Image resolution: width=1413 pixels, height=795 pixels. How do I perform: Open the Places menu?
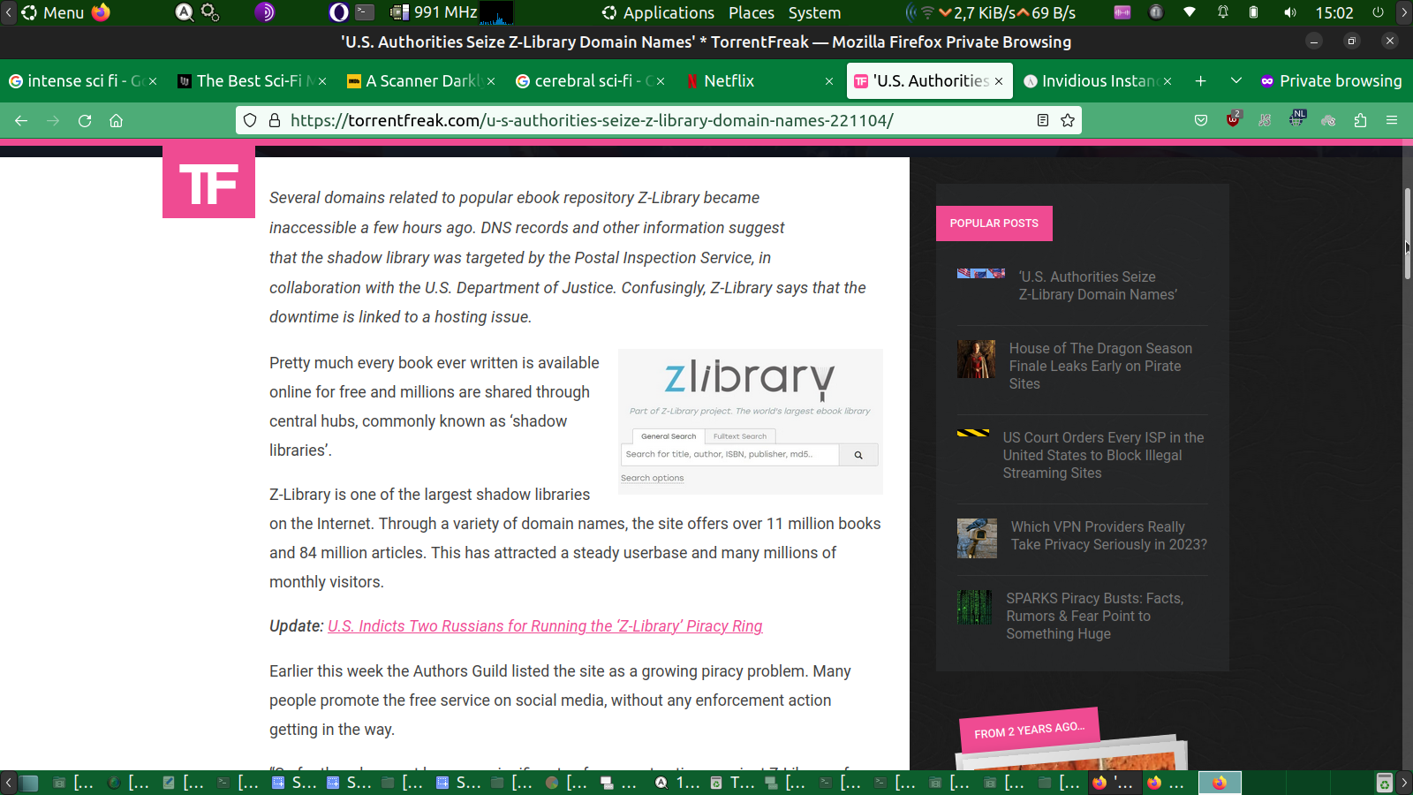[x=752, y=12]
